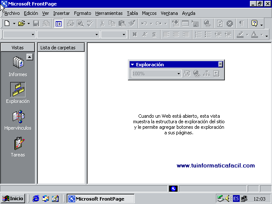Open the New Page dropdown arrow
272x204 pixels.
click(14, 23)
